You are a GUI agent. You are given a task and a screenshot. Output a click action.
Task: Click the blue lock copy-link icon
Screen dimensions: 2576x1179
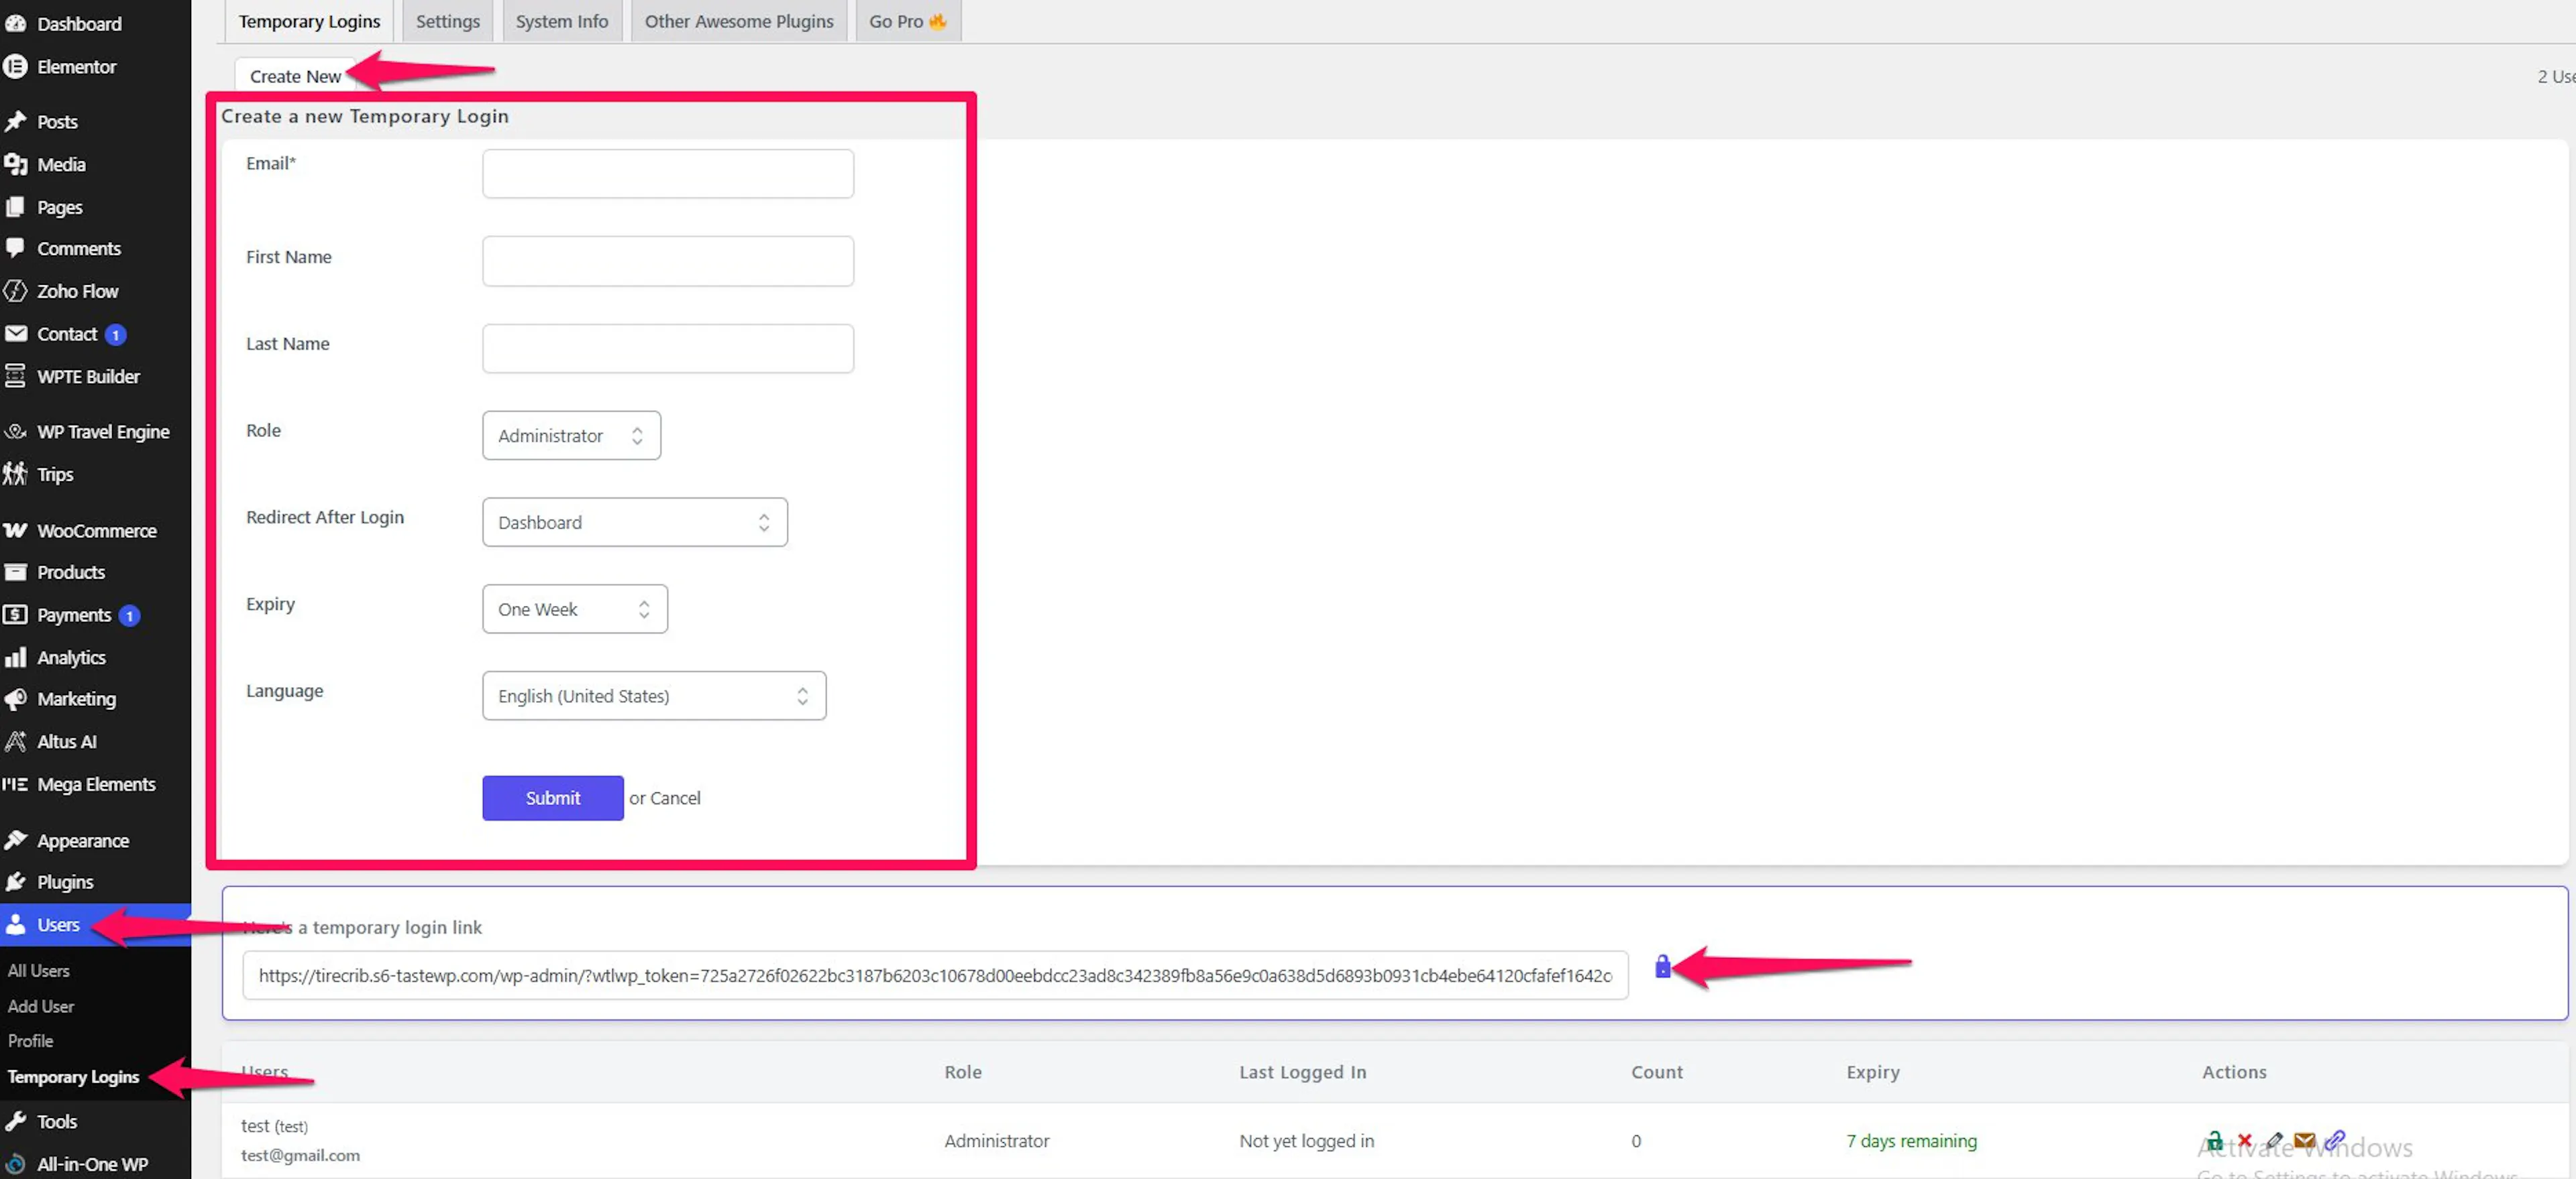(x=1662, y=966)
